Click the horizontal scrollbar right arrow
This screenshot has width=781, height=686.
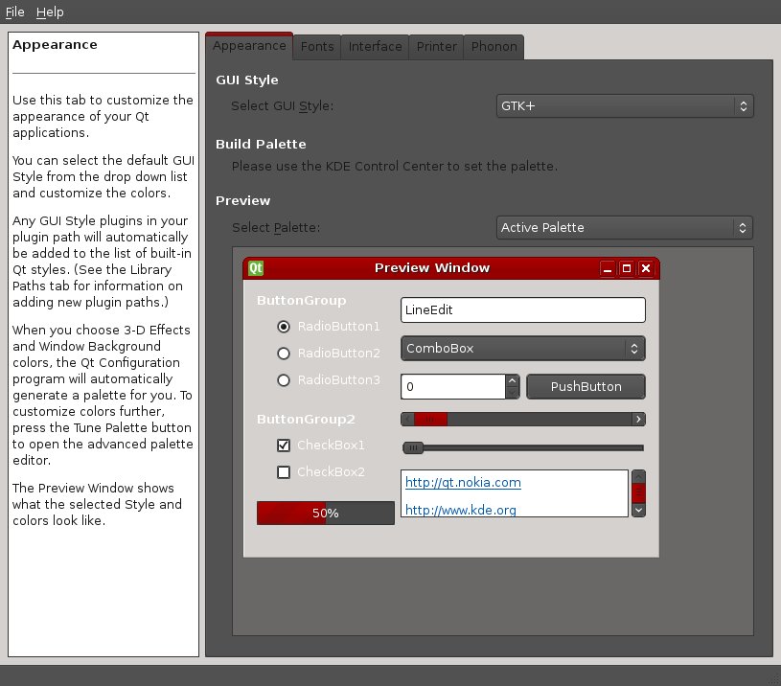click(x=638, y=419)
